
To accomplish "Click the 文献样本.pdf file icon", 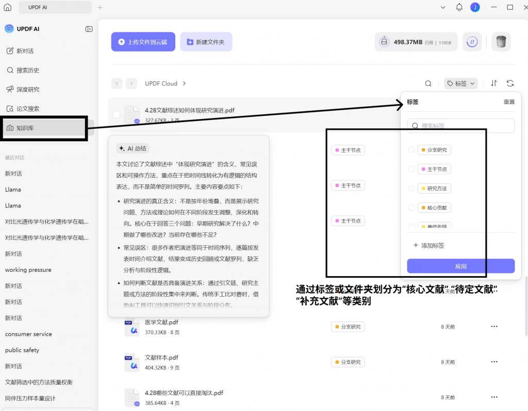I will point(131,362).
